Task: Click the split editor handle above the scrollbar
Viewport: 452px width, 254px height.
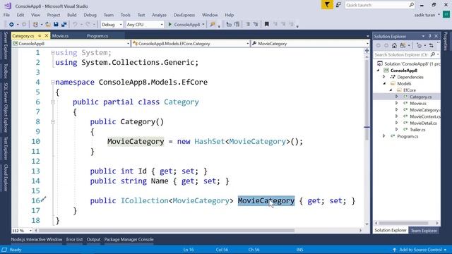Action: click(x=367, y=51)
